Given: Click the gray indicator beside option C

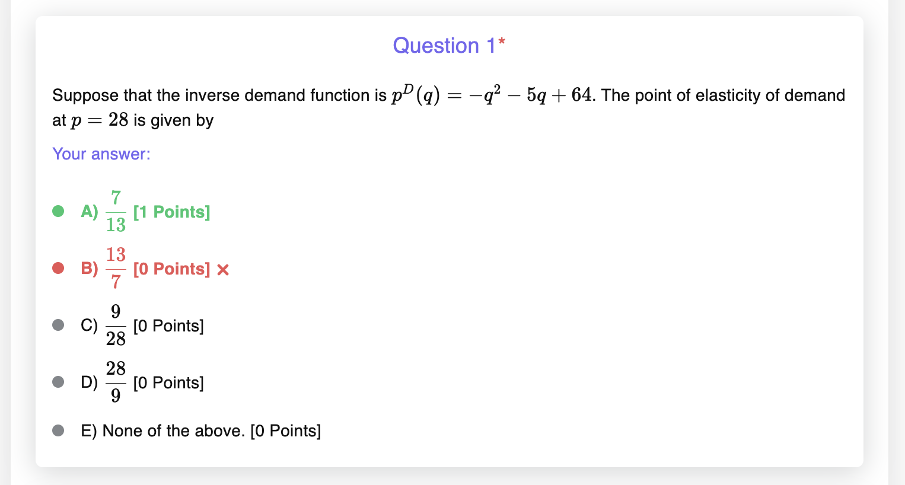Looking at the screenshot, I should [x=58, y=324].
